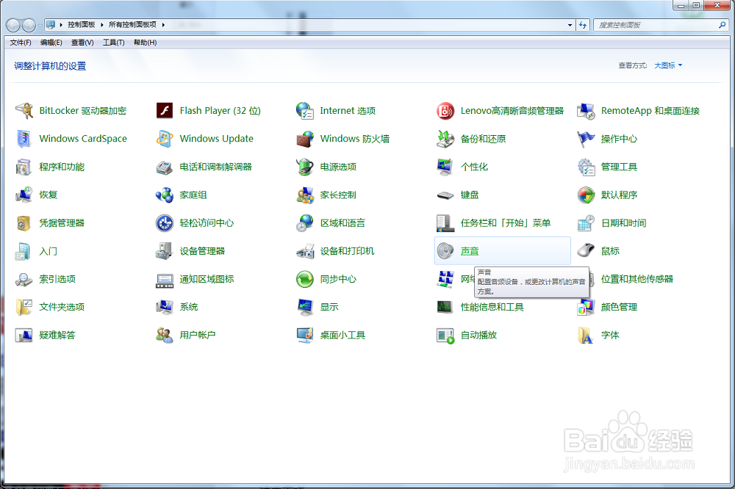The image size is (735, 489).
Task: Open 程序和功能 icon
Action: (x=24, y=167)
